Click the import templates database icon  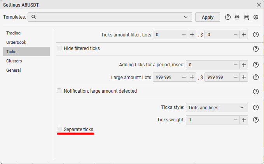(x=237, y=17)
